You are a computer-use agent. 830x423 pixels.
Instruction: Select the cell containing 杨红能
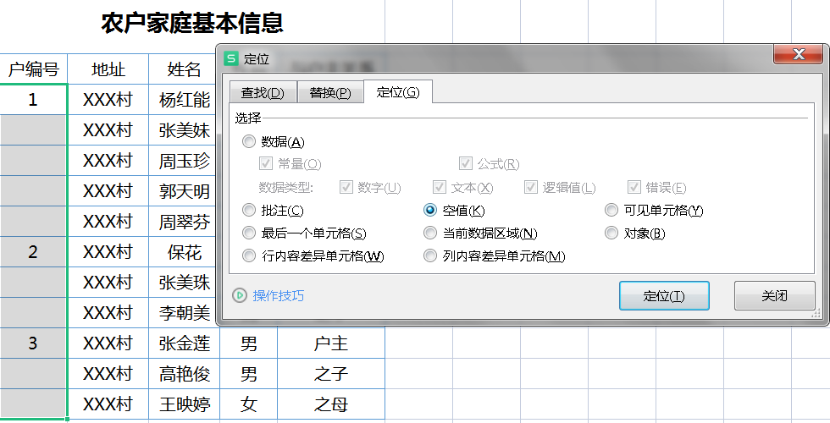point(185,100)
